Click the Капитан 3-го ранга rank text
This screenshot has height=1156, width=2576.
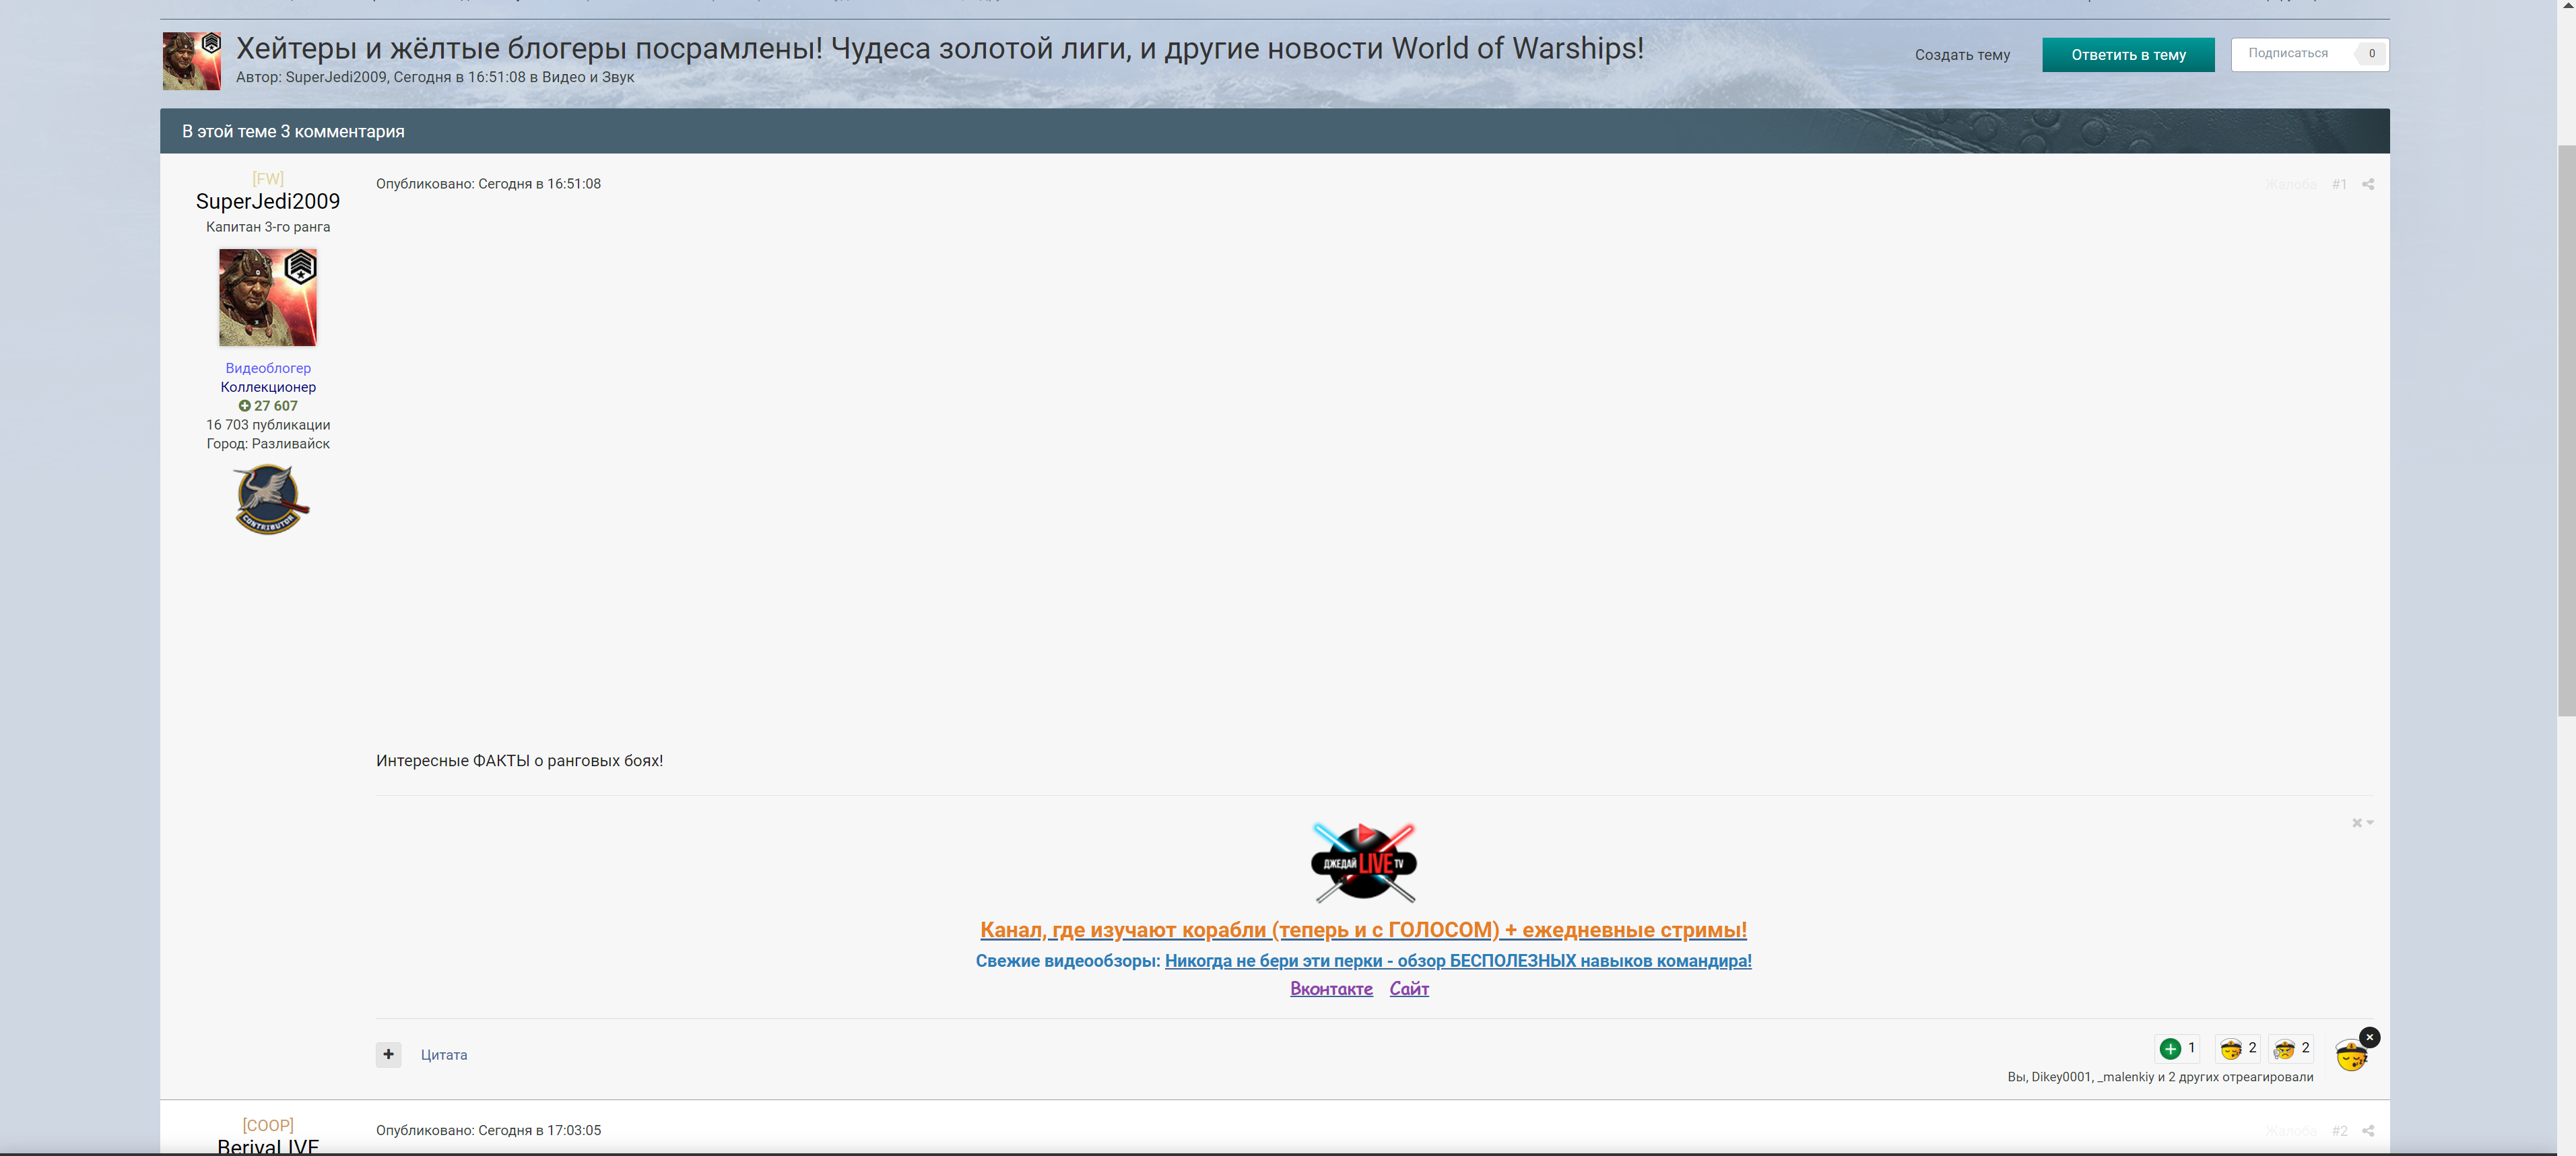coord(268,227)
